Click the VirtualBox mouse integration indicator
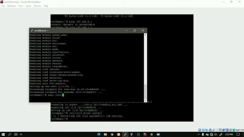The height and width of the screenshot is (137, 244). click(230, 130)
